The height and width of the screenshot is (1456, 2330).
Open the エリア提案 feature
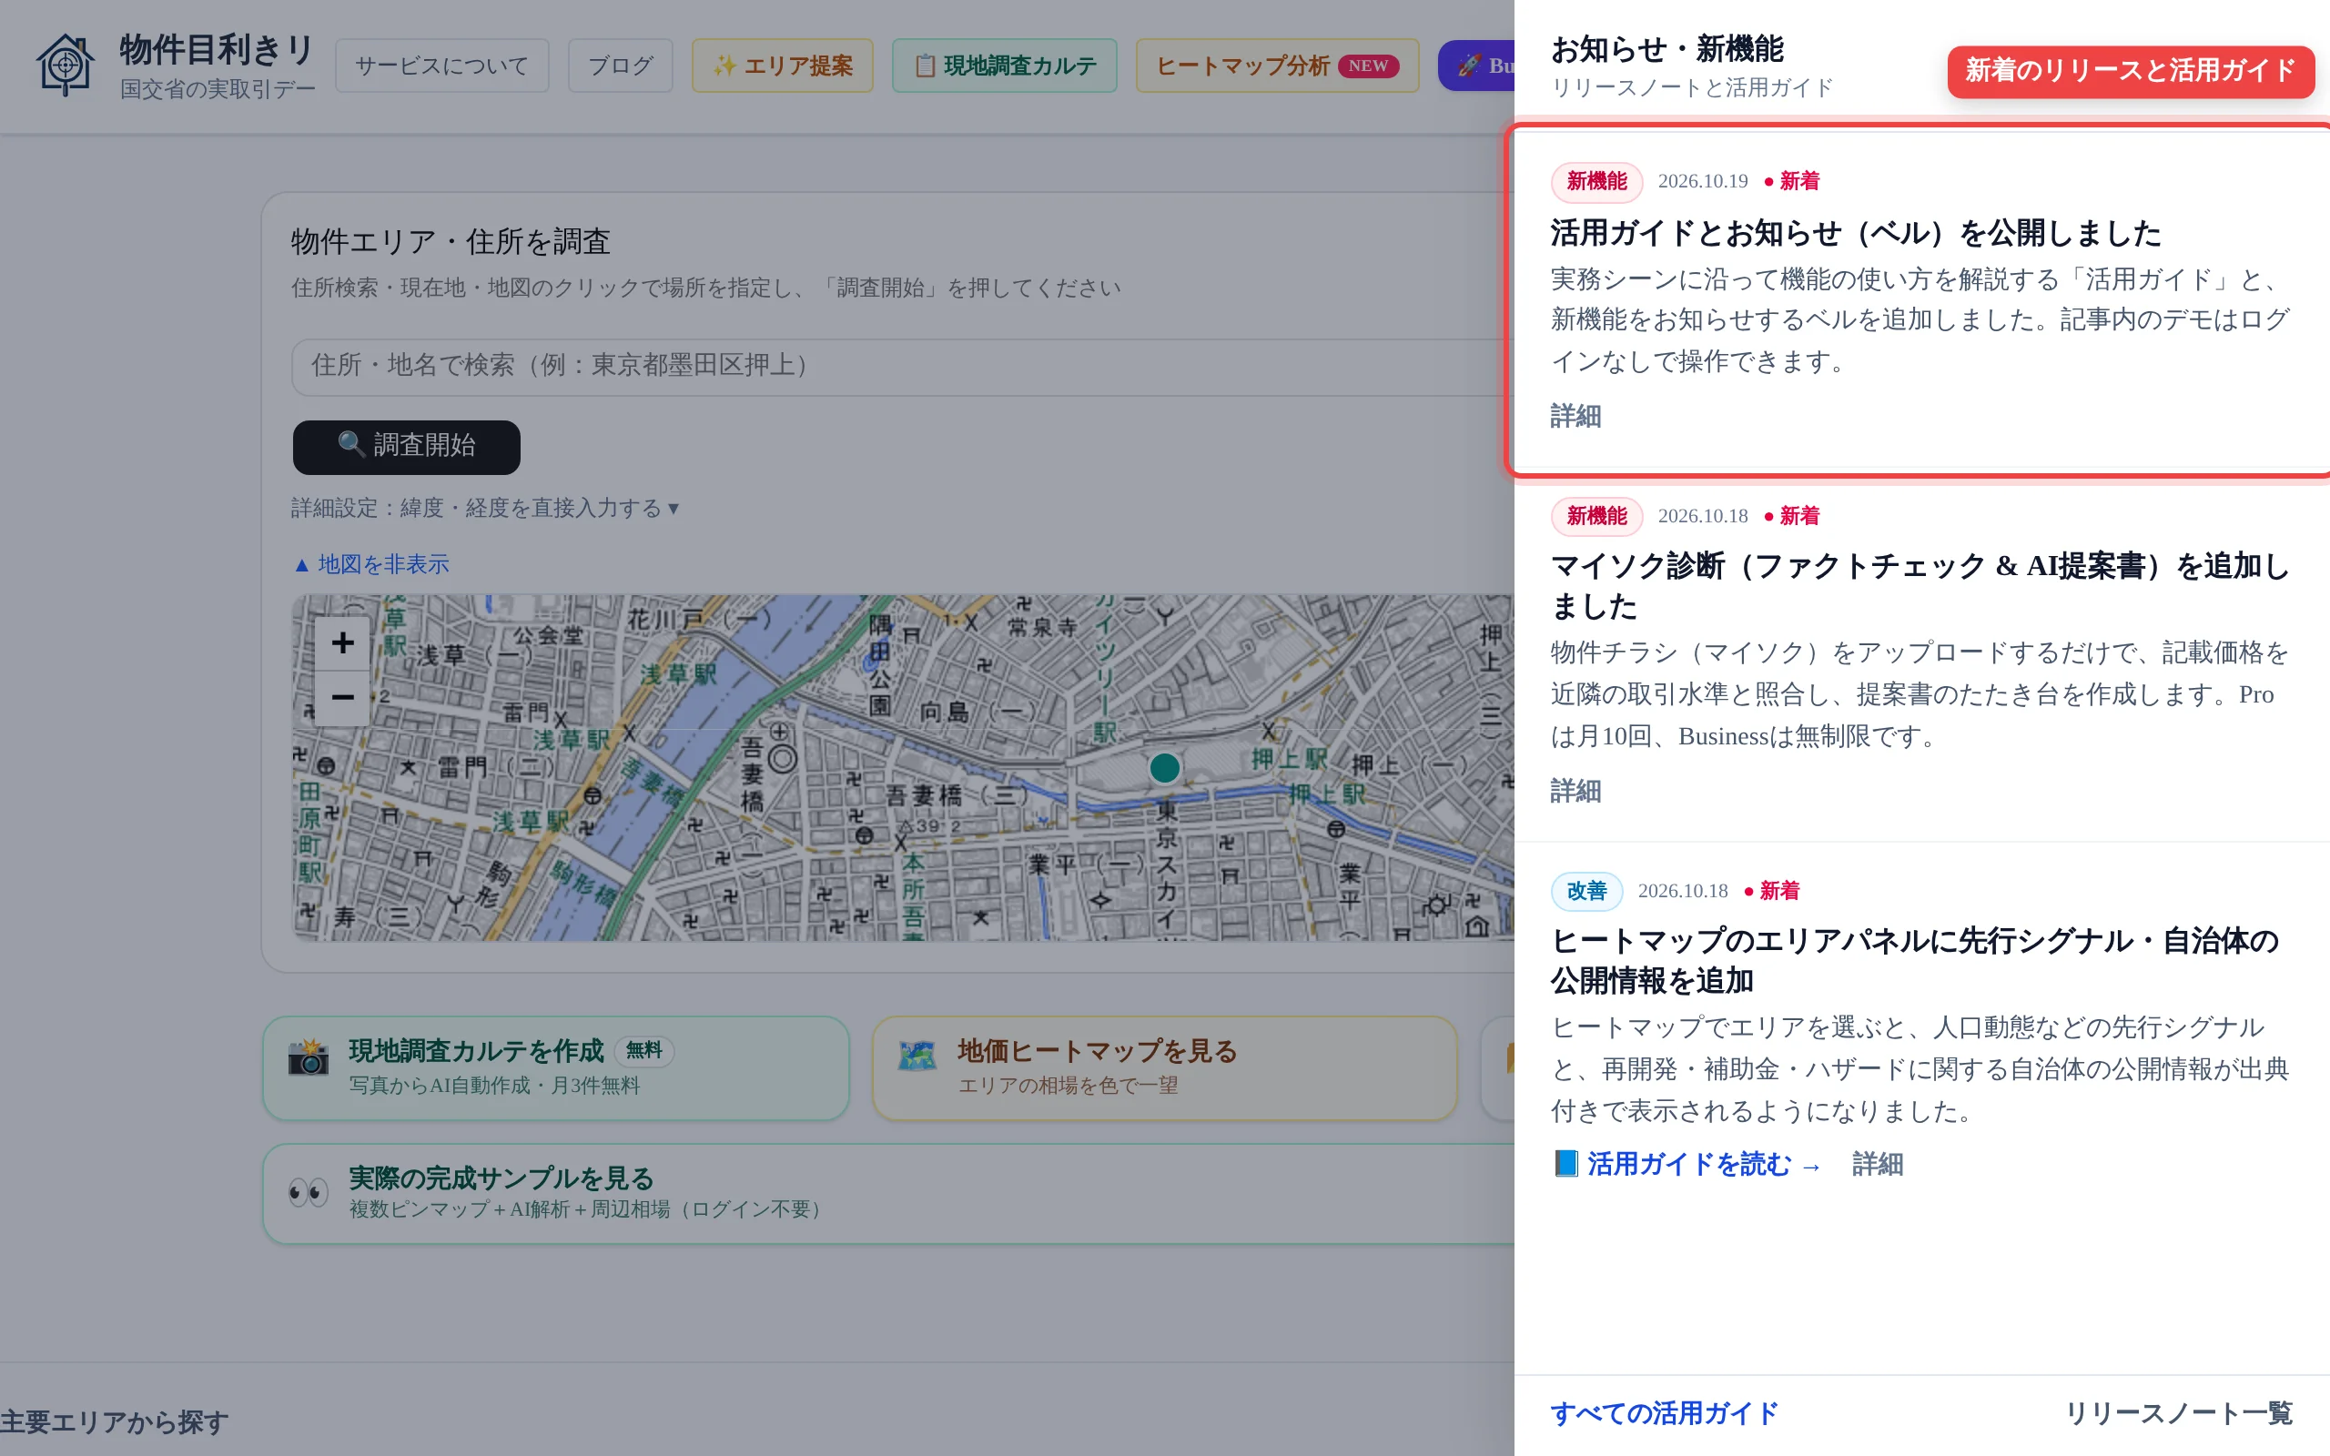tap(782, 66)
